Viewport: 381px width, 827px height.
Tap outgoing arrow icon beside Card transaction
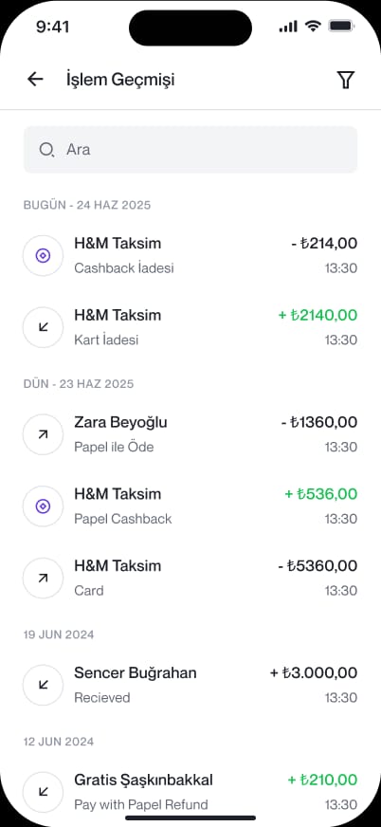[x=44, y=579]
